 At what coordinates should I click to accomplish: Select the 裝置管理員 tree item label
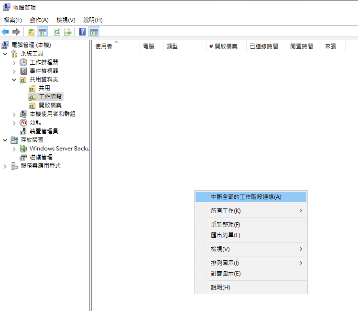point(44,131)
